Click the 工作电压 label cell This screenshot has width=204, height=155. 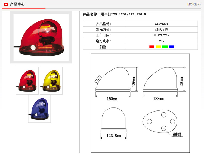click(104, 35)
